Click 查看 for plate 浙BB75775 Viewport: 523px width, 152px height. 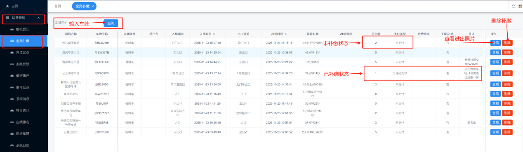(495, 112)
